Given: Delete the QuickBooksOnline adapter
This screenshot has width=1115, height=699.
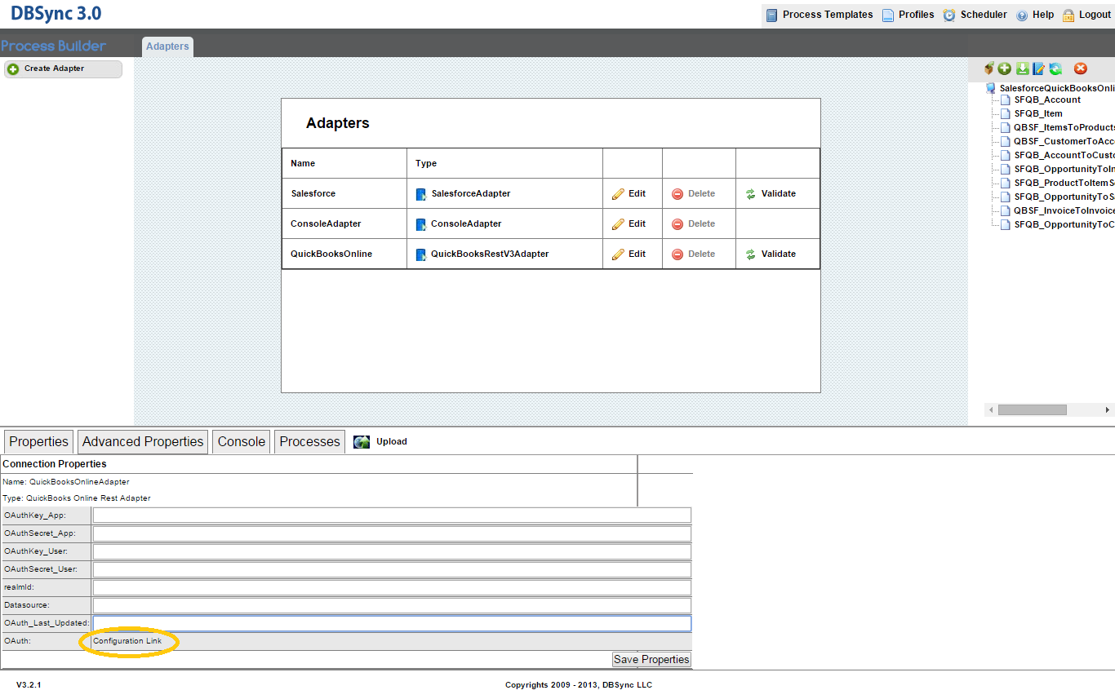Looking at the screenshot, I should click(x=693, y=254).
